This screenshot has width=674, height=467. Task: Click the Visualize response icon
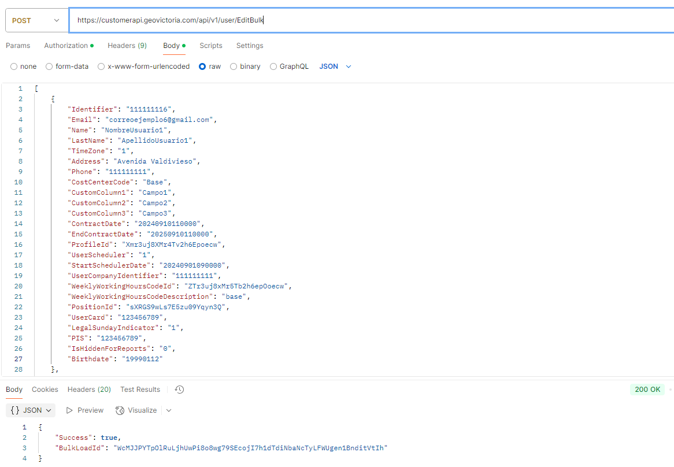point(120,410)
